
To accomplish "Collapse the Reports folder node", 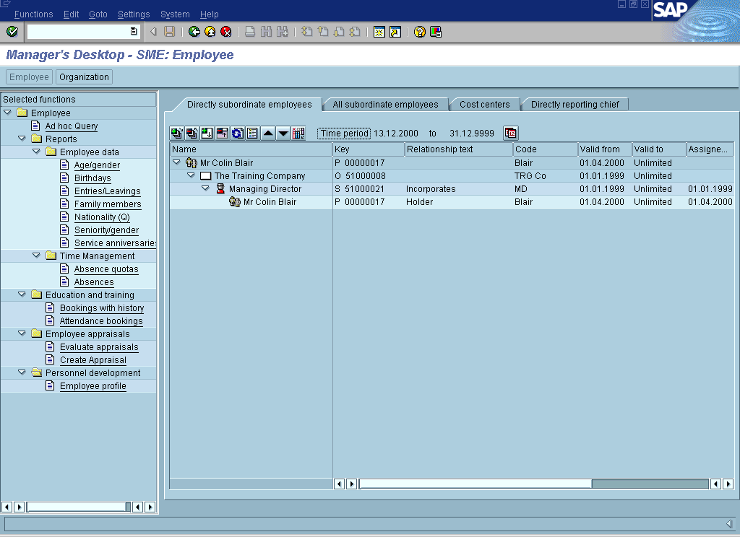I will (22, 139).
